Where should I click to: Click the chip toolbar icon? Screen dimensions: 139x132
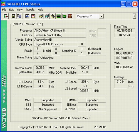coord(53,16)
